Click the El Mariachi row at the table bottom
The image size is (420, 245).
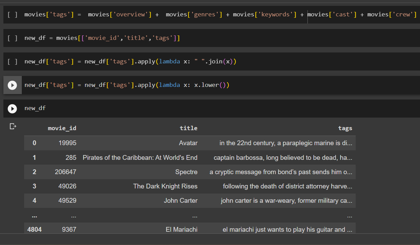tap(181, 229)
